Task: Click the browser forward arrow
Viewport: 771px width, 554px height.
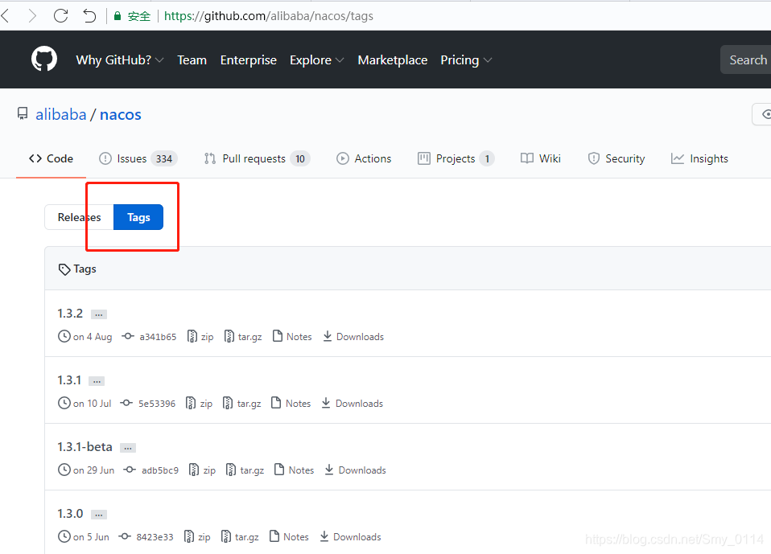Action: 32,16
